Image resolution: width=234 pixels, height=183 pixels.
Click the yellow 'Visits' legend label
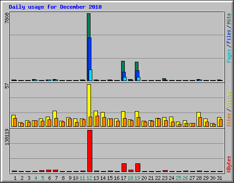pyautogui.click(x=229, y=100)
